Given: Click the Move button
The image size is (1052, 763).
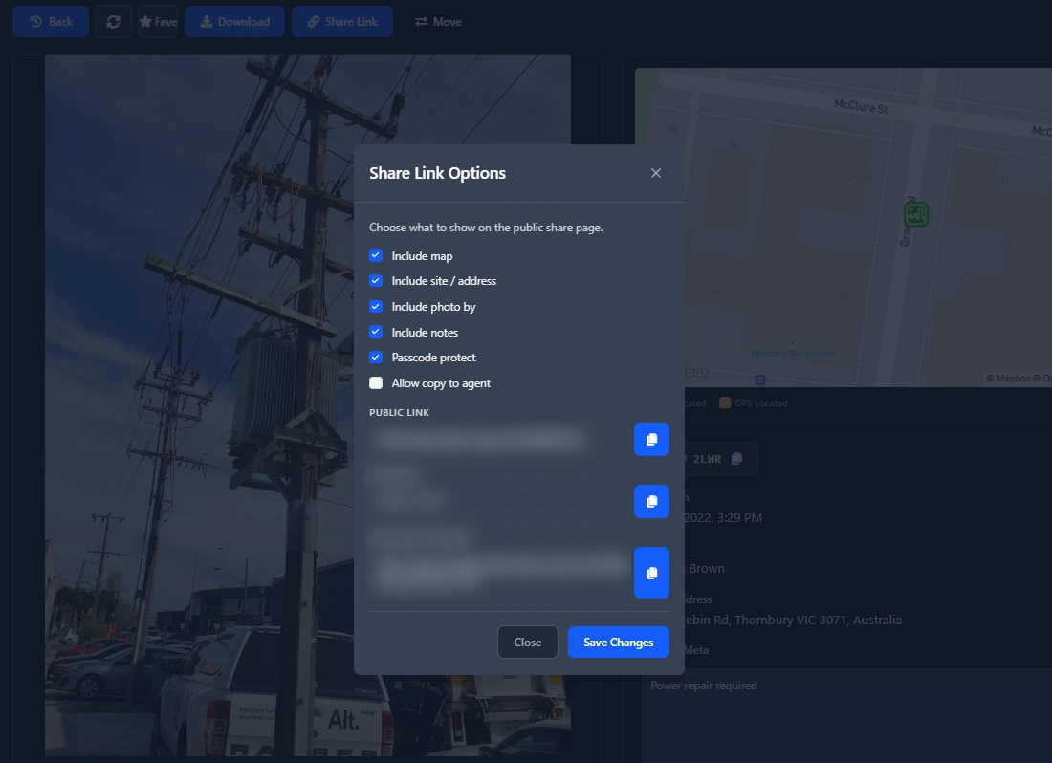Looking at the screenshot, I should tap(438, 21).
